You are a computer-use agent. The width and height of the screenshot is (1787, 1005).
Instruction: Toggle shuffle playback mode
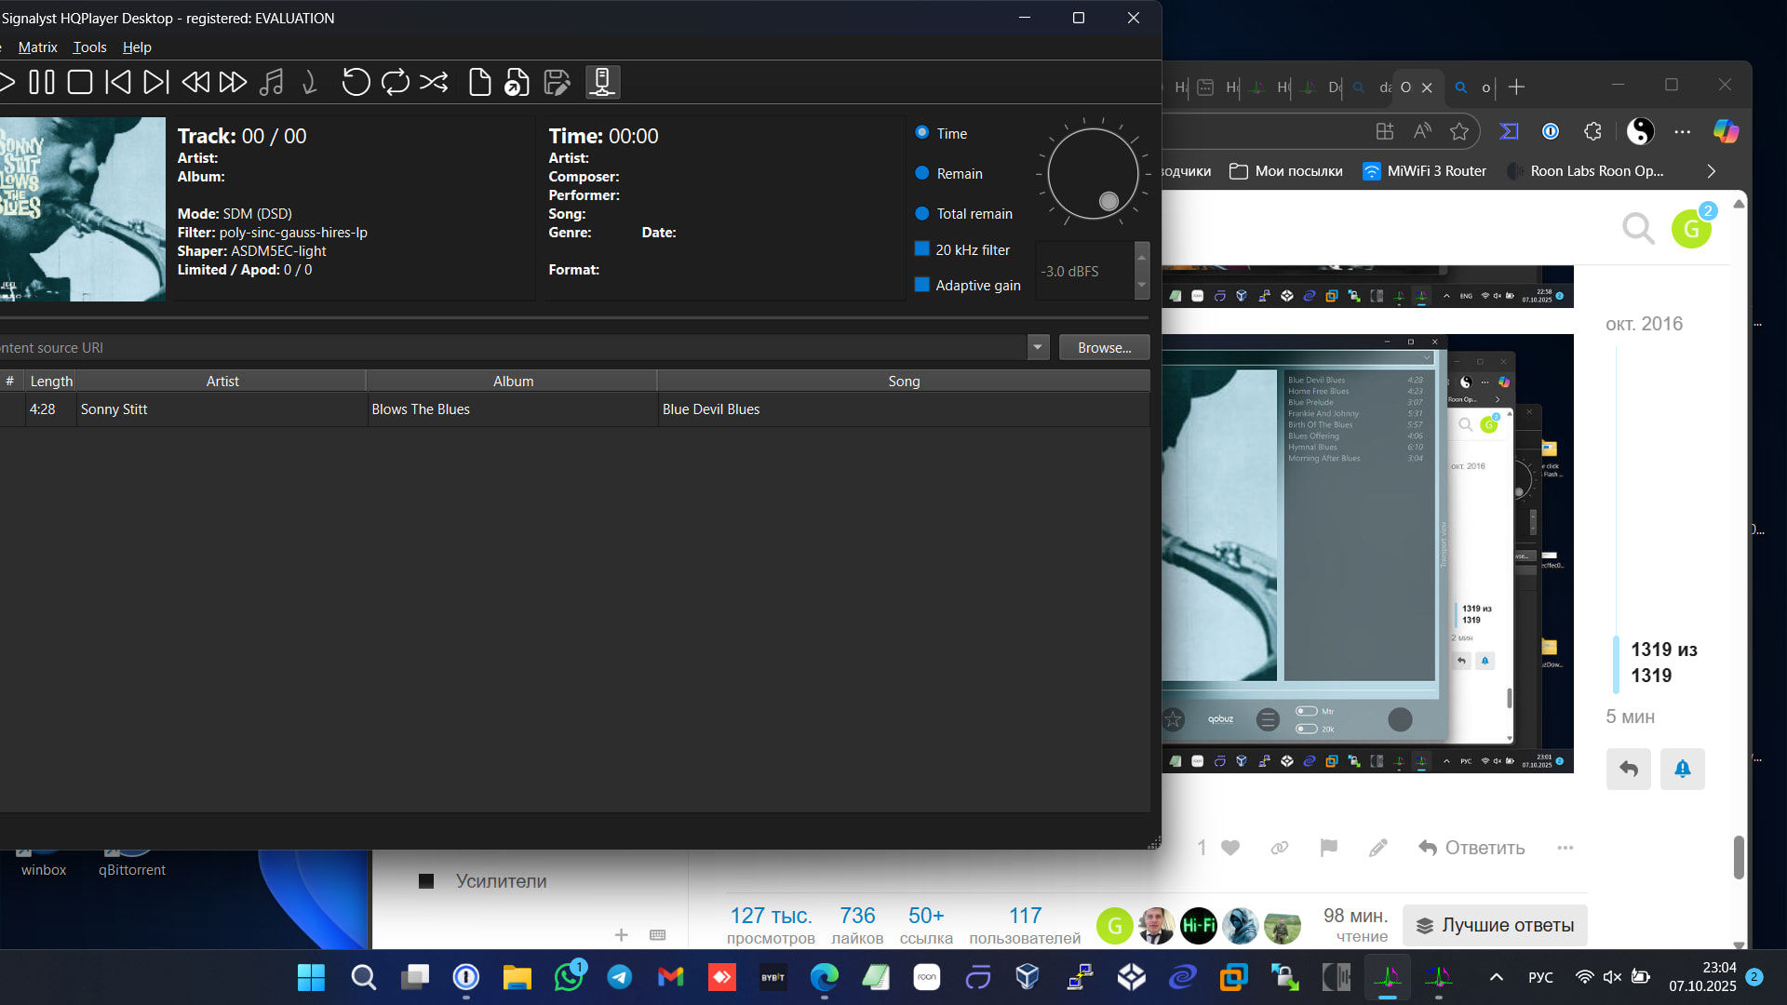pyautogui.click(x=434, y=83)
